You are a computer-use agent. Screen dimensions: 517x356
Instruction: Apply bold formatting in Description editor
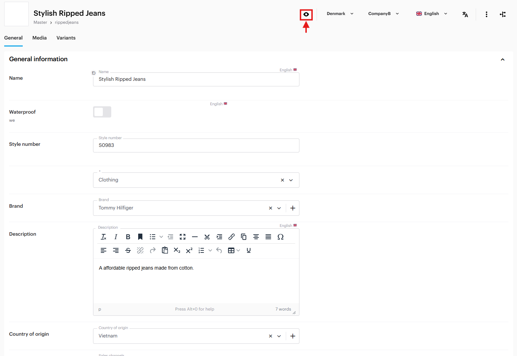click(128, 237)
